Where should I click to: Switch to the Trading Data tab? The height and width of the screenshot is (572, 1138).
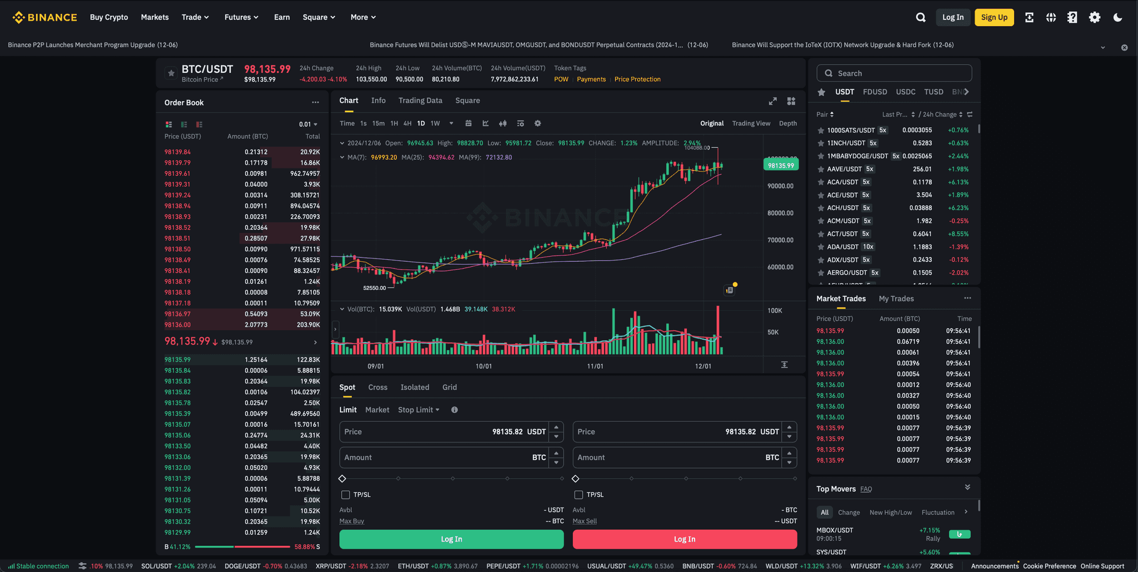[x=420, y=101]
